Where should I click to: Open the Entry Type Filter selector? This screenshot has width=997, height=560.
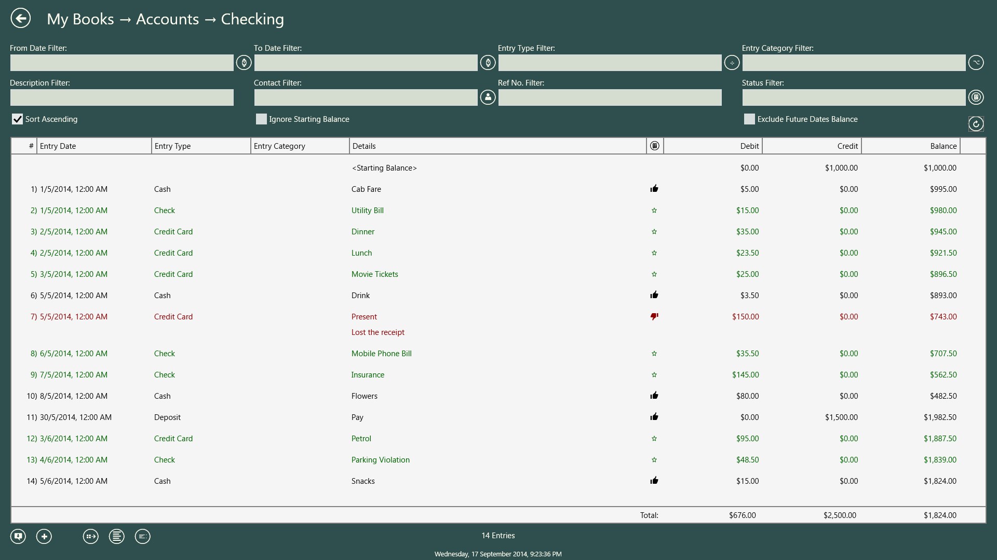coord(732,63)
